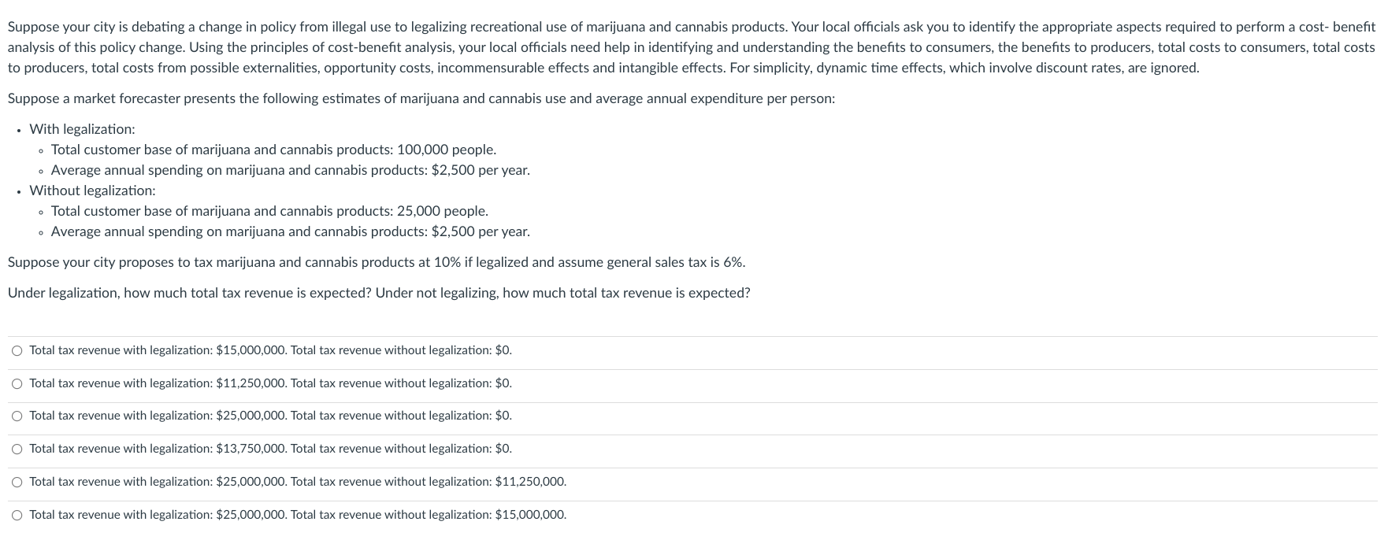Select radio button for $15,000,000 with legalization, $0 without
The image size is (1388, 540).
pyautogui.click(x=17, y=351)
